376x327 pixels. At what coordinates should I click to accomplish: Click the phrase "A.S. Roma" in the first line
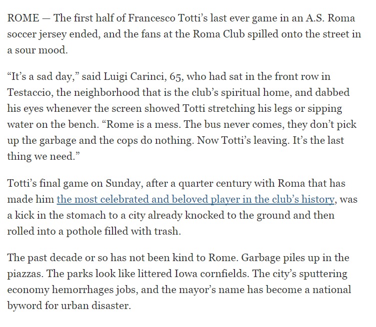coord(330,18)
